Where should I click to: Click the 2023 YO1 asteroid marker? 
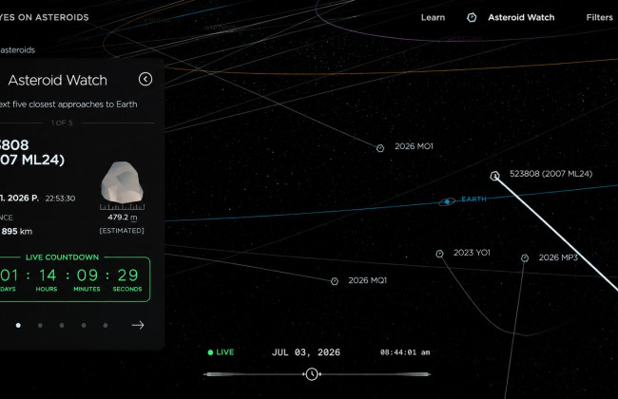point(439,254)
